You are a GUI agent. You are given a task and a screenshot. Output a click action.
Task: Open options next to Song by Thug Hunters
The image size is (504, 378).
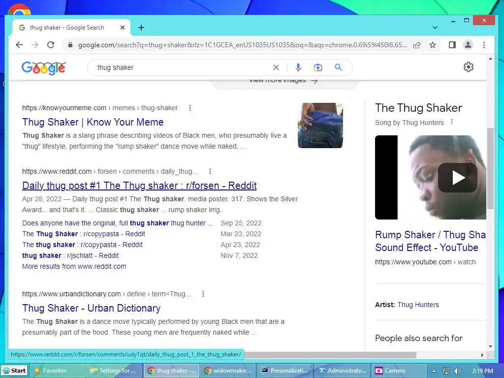452,122
